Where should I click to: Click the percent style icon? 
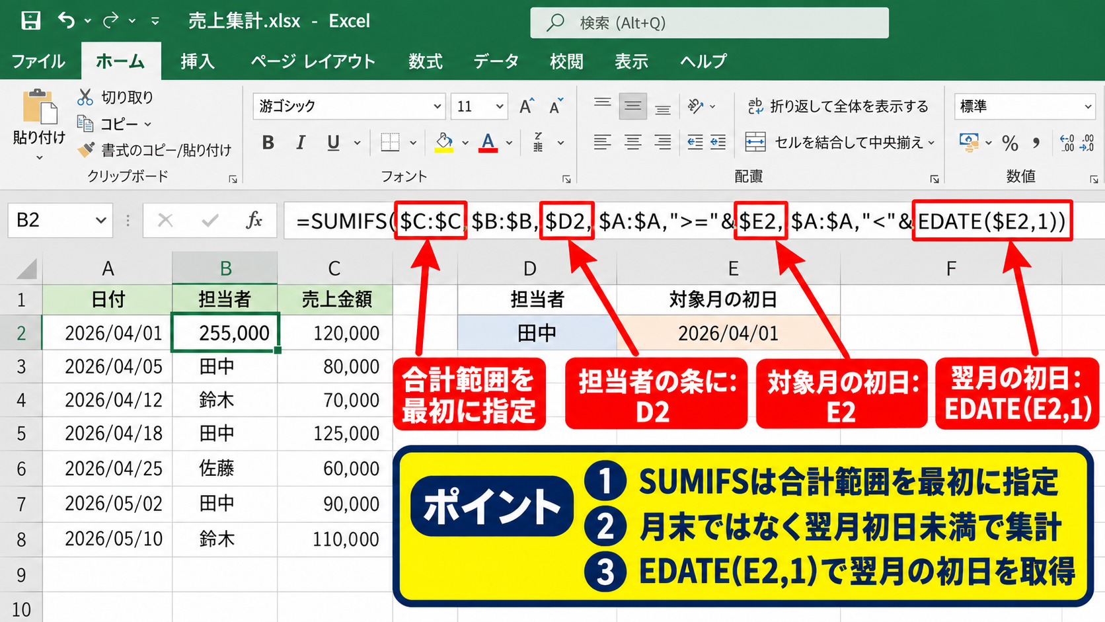(1010, 143)
